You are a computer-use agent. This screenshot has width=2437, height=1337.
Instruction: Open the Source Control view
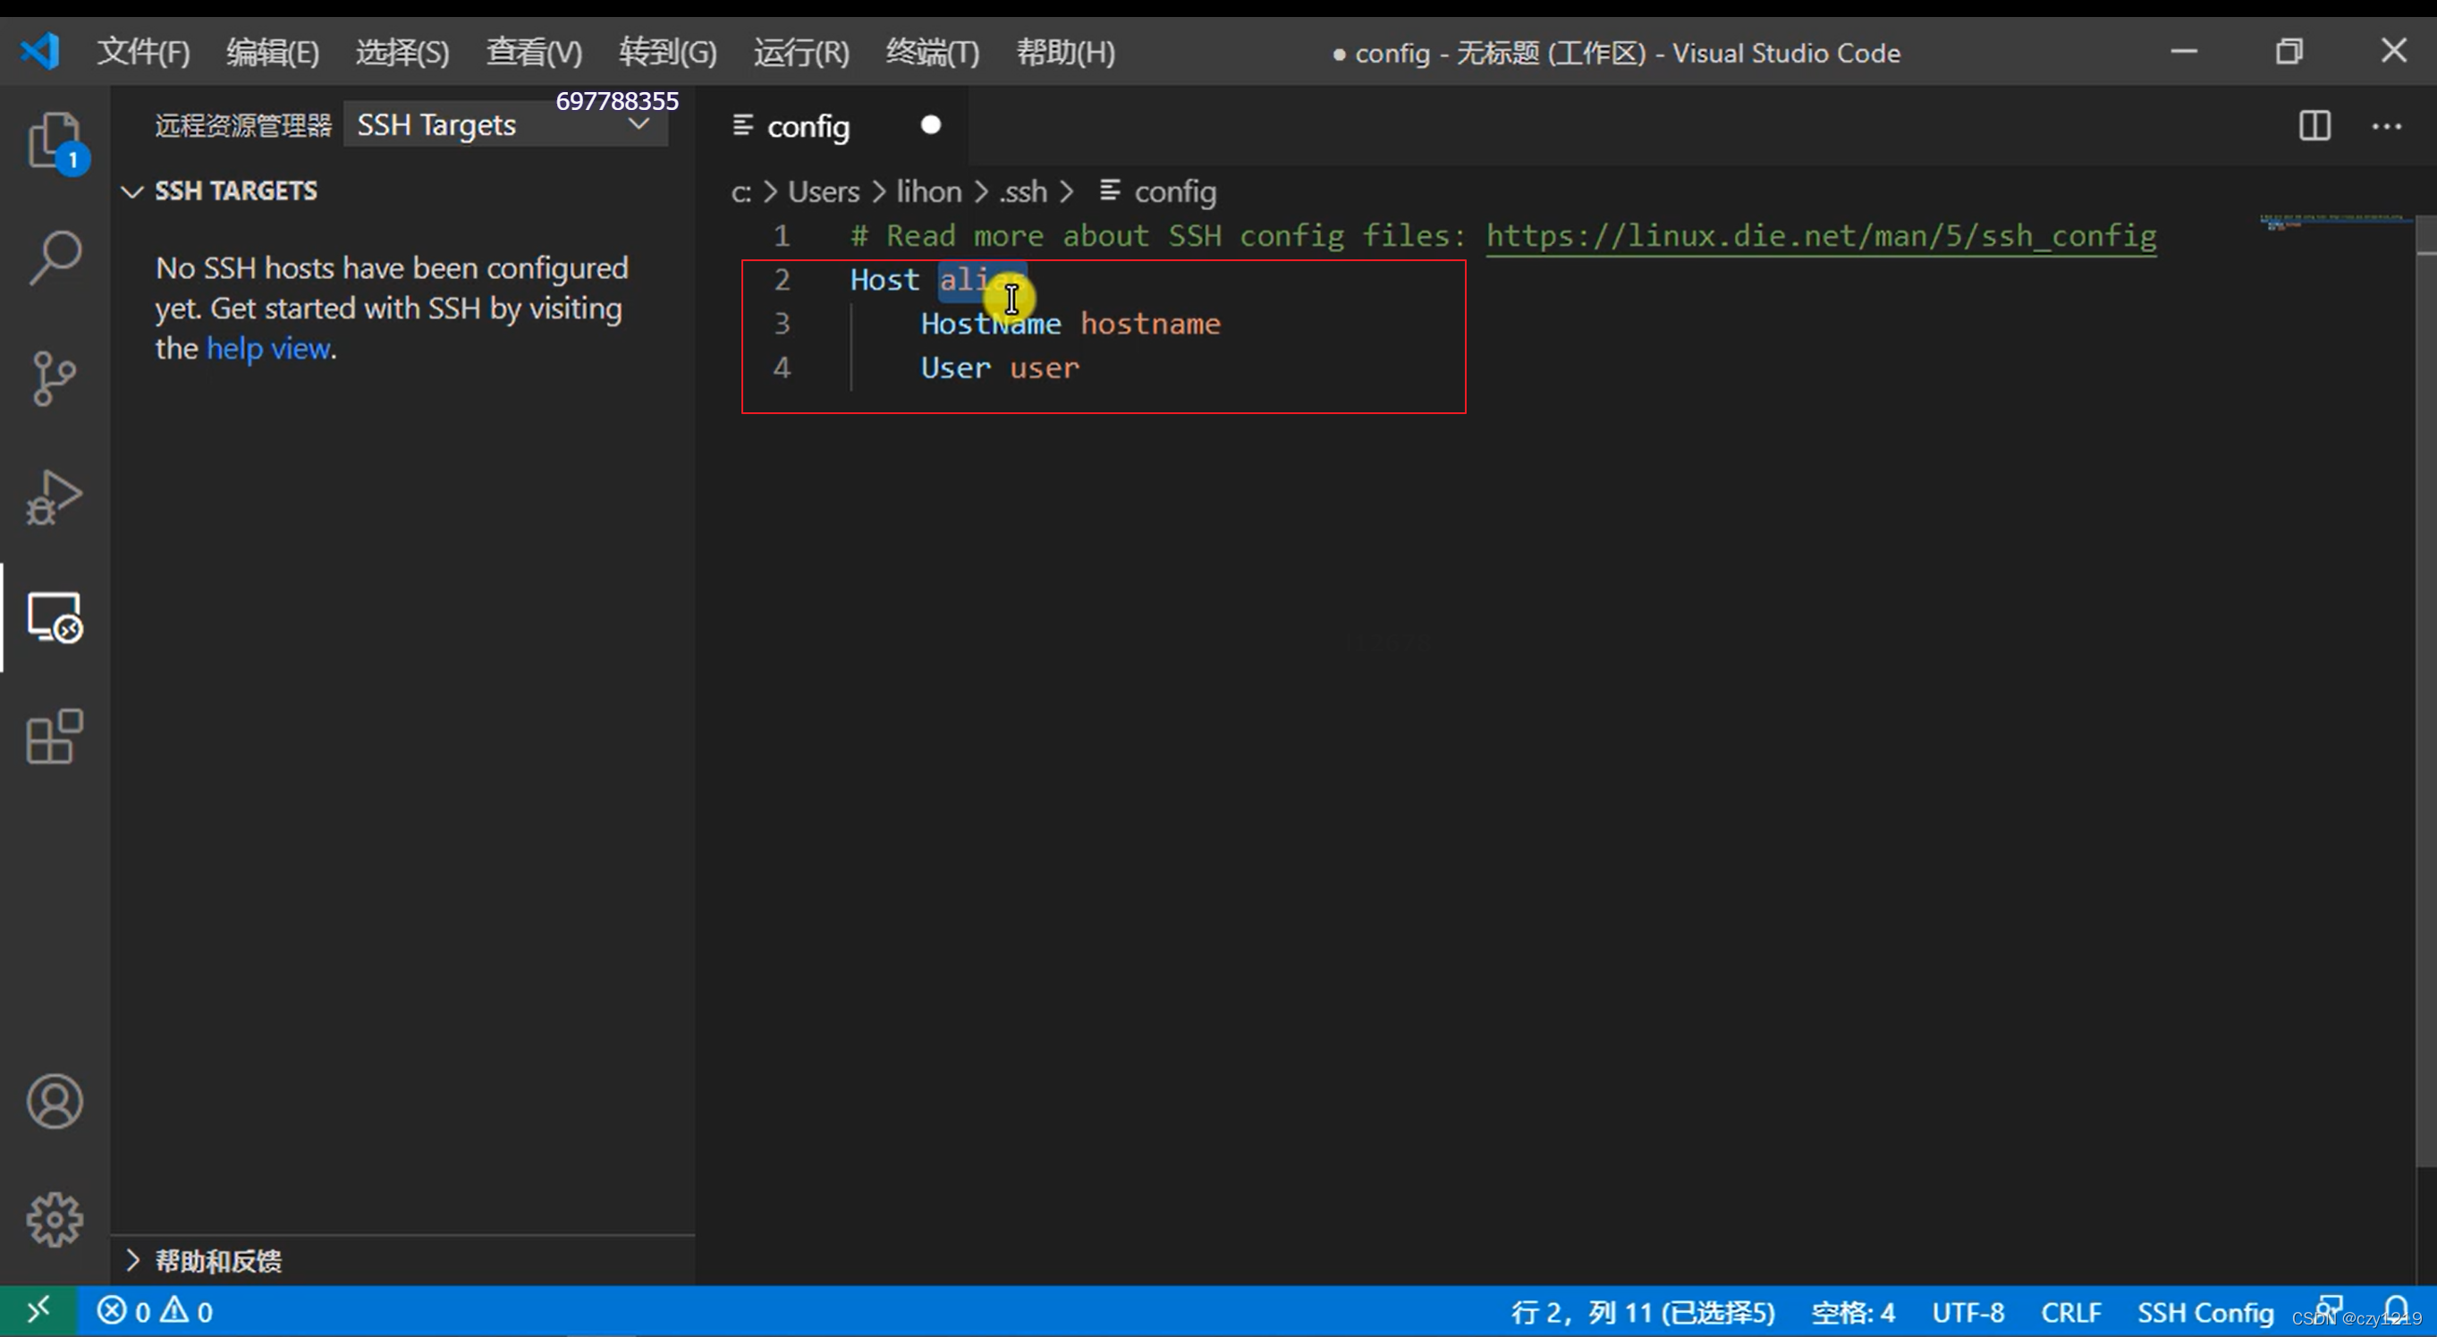tap(54, 378)
